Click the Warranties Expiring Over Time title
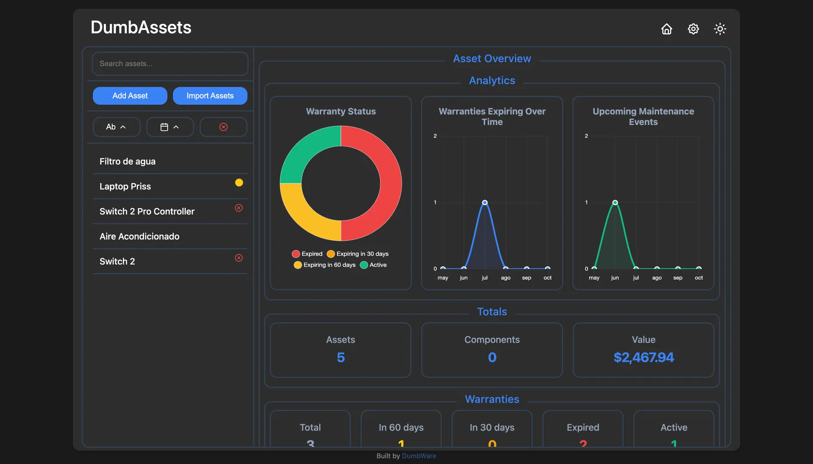 pos(492,117)
